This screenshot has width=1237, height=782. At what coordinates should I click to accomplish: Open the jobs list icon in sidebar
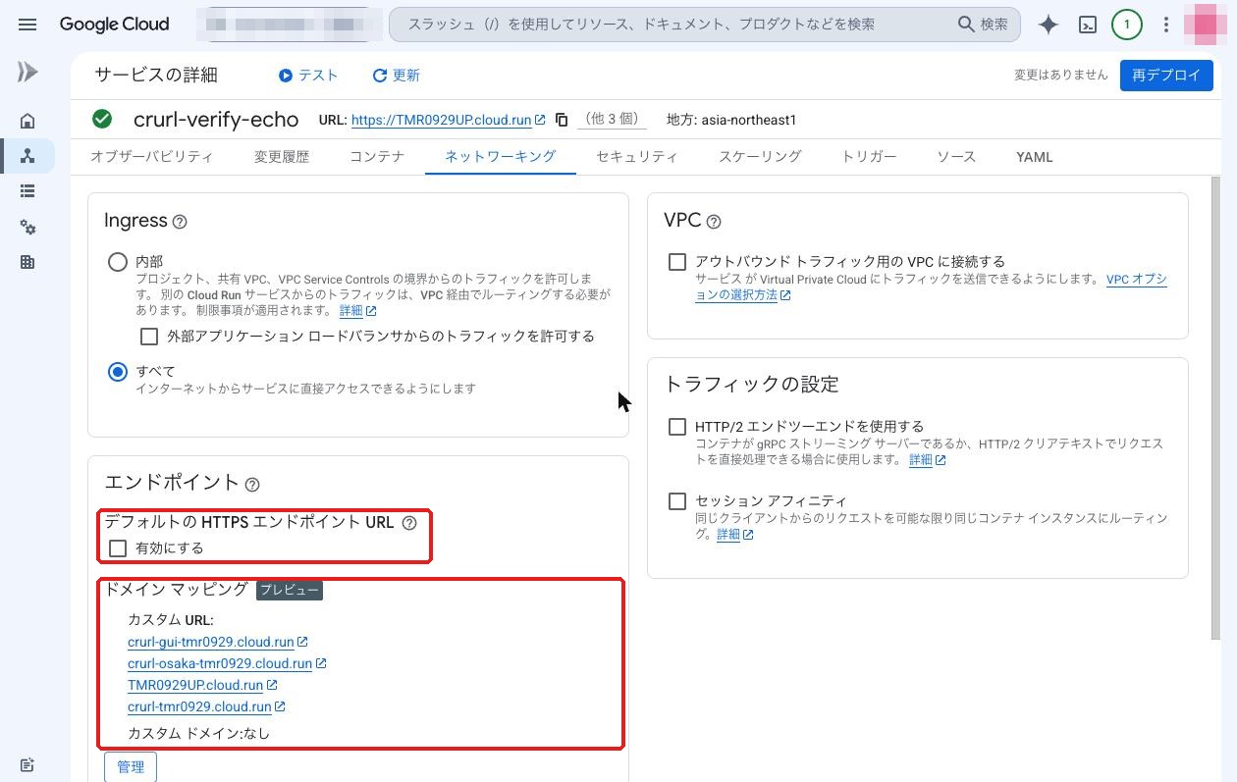27,191
